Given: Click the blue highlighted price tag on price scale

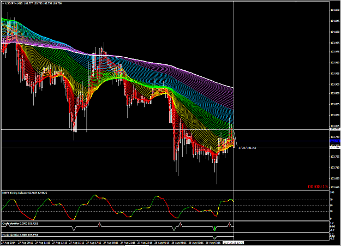Looking at the screenshot, I should pyautogui.click(x=335, y=141).
